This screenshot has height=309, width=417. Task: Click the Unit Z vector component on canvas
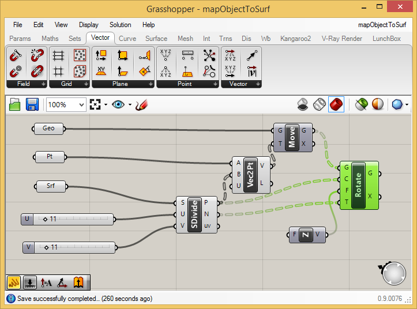307,235
